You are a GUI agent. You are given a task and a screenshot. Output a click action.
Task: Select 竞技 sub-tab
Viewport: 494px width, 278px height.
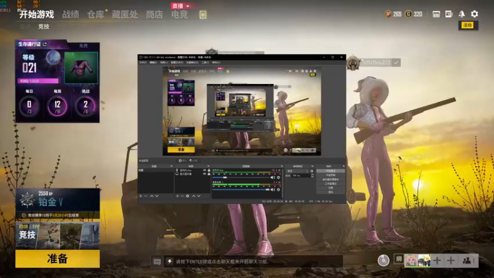click(x=44, y=27)
